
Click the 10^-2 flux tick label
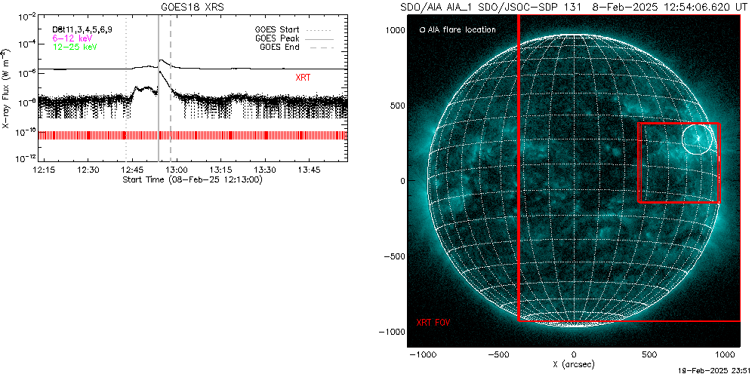click(26, 17)
